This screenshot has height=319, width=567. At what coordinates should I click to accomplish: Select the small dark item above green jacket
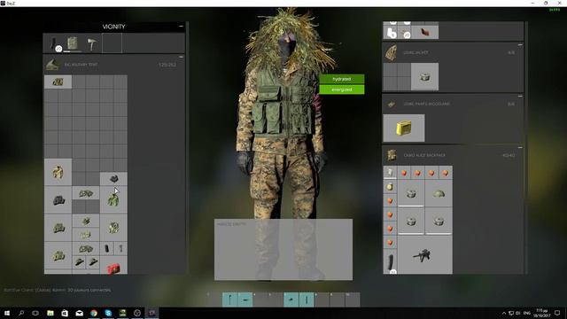(x=113, y=179)
